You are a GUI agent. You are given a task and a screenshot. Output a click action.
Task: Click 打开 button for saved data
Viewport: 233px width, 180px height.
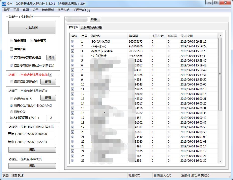point(51,58)
